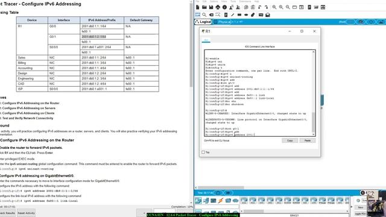This screenshot has height=217, width=386.
Task: Select the Multiuser Connection cloud category
Action: click(235, 201)
